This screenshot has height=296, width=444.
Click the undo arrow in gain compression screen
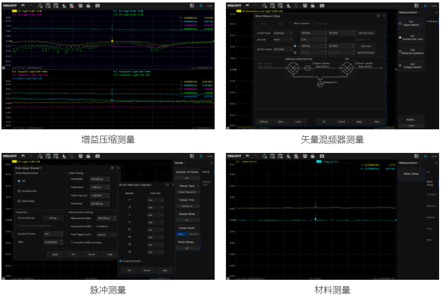coord(23,5)
